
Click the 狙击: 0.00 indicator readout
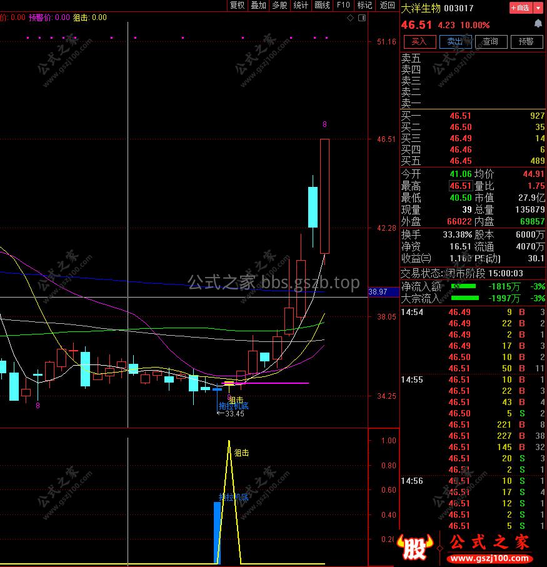point(89,18)
